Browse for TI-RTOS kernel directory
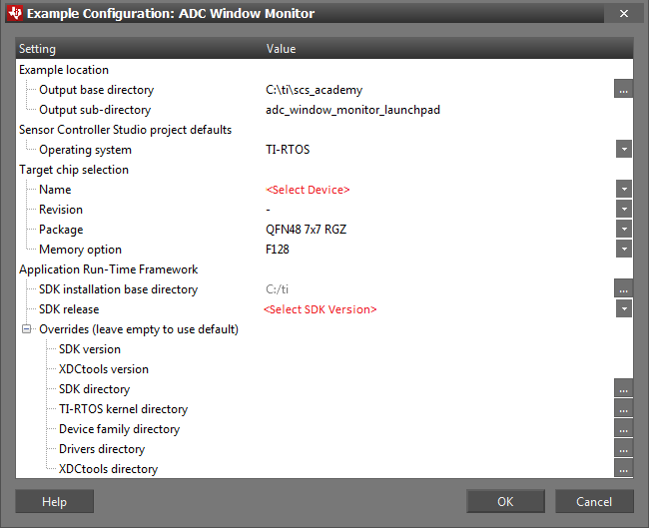Viewport: 650px width, 528px height. pyautogui.click(x=623, y=409)
